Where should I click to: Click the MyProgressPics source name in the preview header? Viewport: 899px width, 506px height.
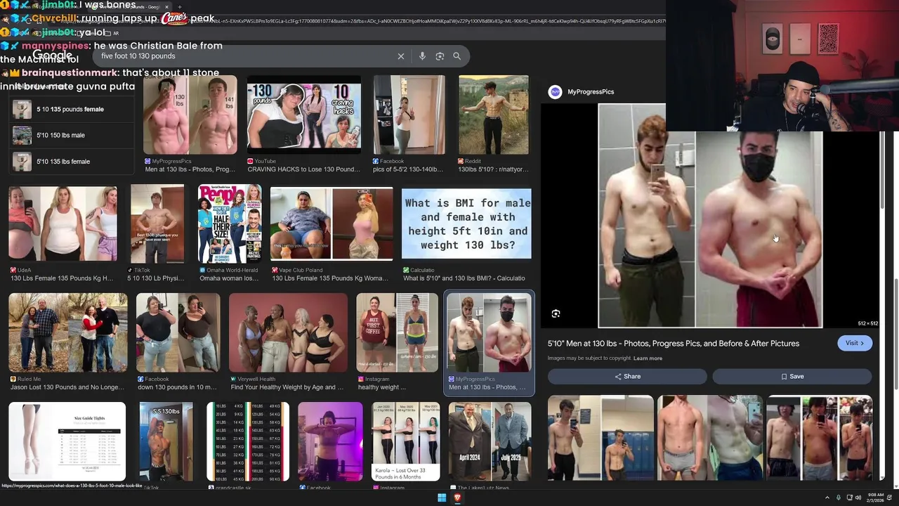591,92
